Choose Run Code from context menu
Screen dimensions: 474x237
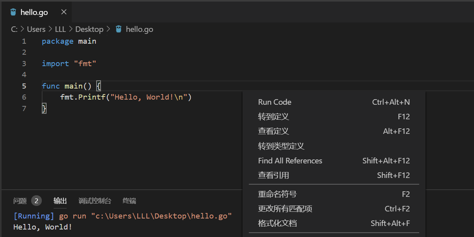tap(334, 102)
